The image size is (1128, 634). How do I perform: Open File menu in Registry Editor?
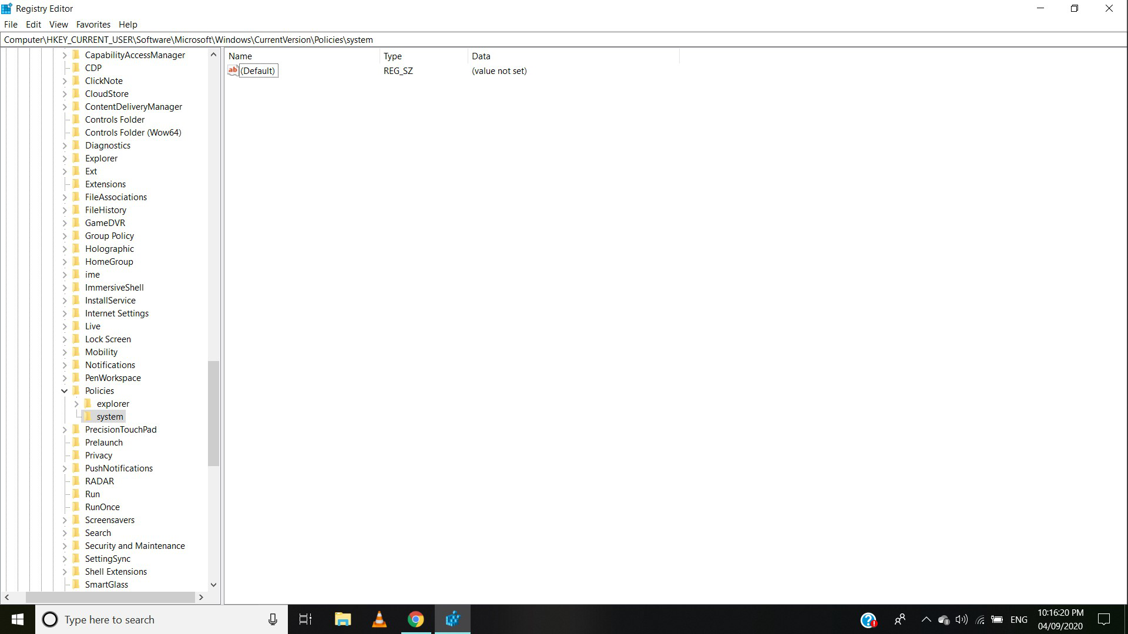(10, 24)
